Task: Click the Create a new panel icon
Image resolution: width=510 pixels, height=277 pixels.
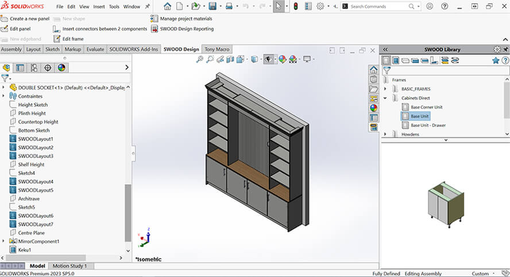Action: (5, 18)
